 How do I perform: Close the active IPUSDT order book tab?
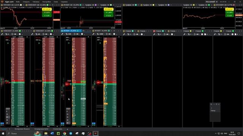[x=80, y=31]
